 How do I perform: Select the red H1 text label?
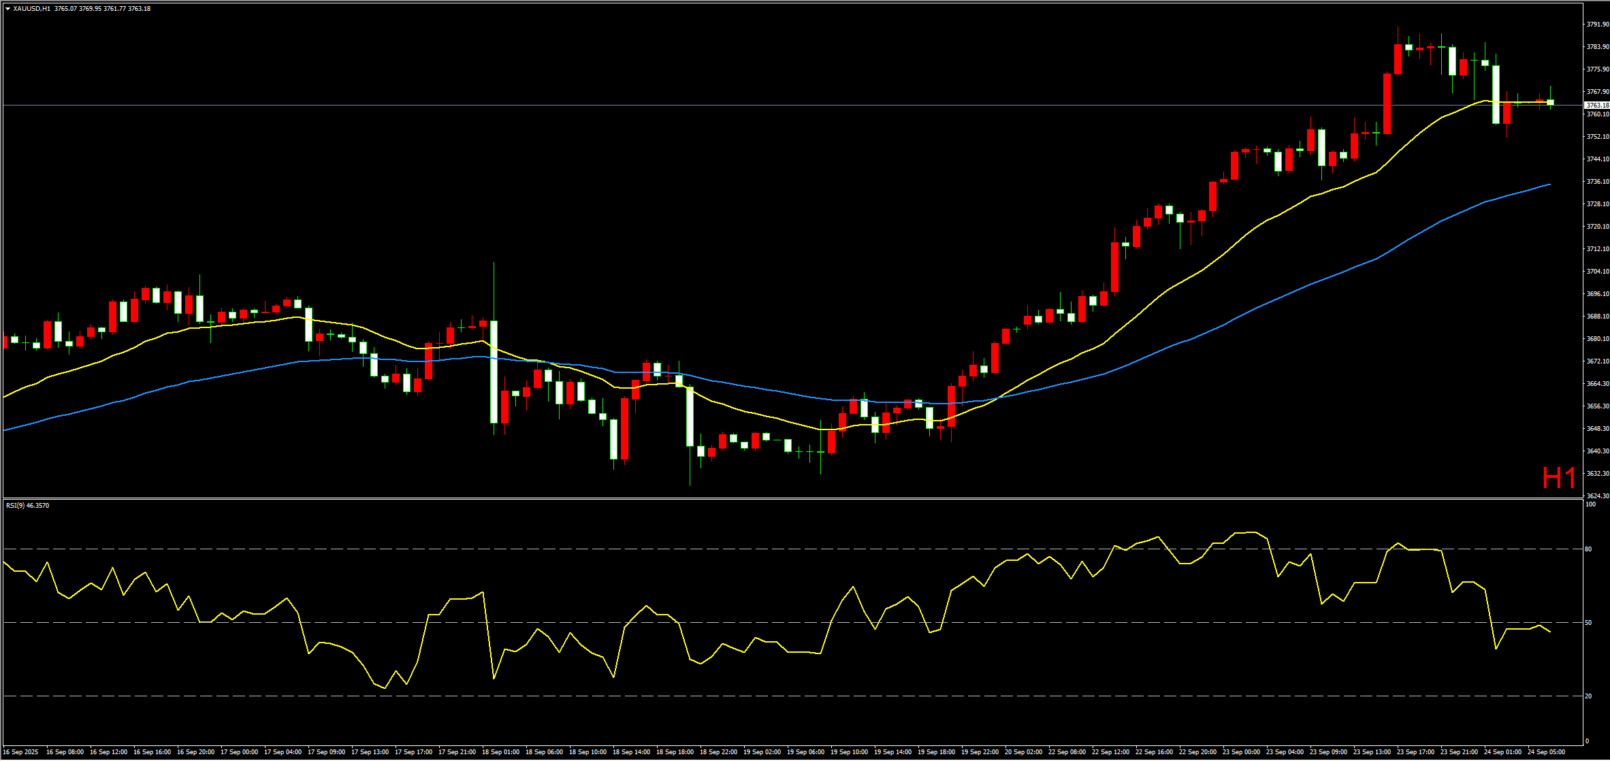point(1558,479)
